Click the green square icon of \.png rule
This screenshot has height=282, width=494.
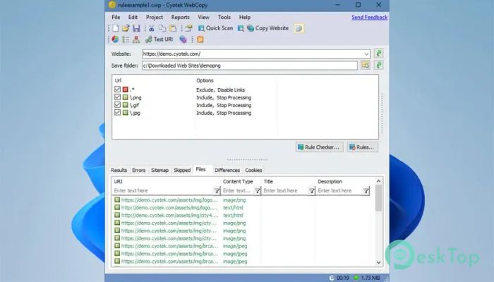(x=126, y=97)
